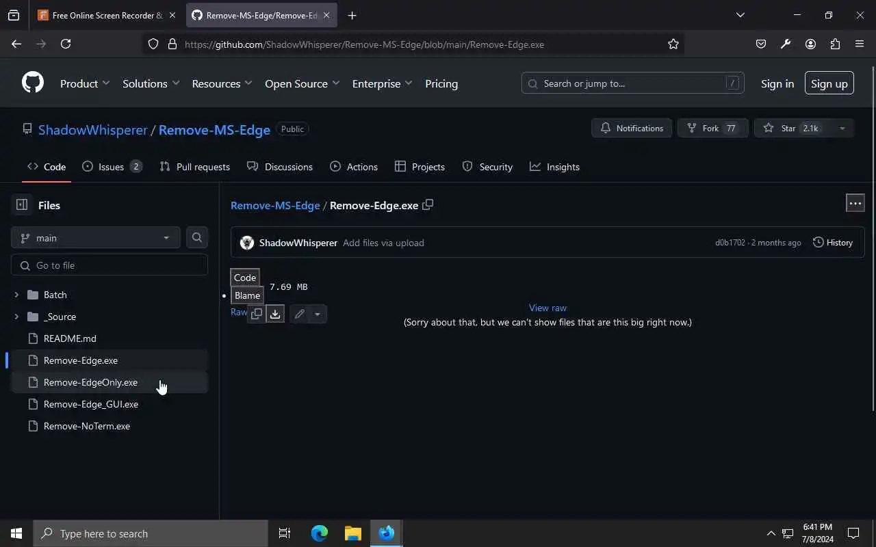Copy the Remove-Edge.exe path icon

(428, 204)
